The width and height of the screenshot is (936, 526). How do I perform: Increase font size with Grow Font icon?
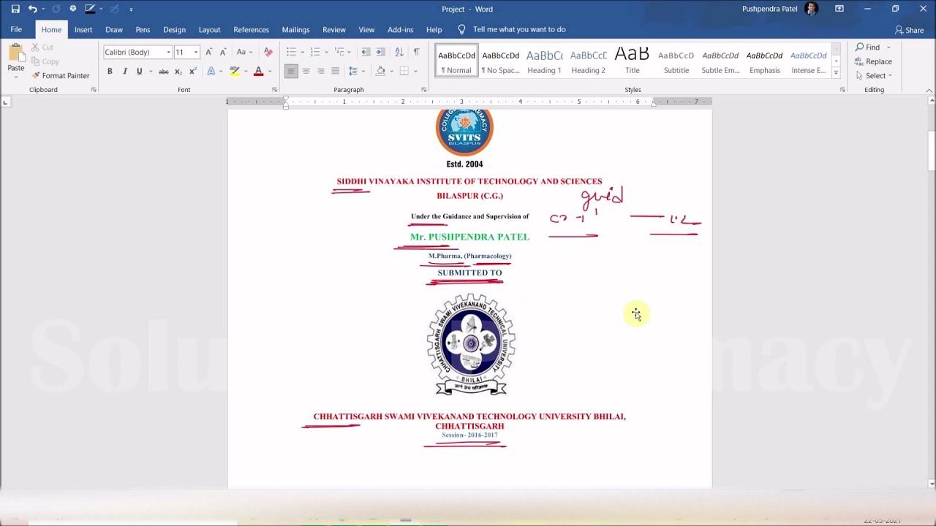tap(209, 52)
